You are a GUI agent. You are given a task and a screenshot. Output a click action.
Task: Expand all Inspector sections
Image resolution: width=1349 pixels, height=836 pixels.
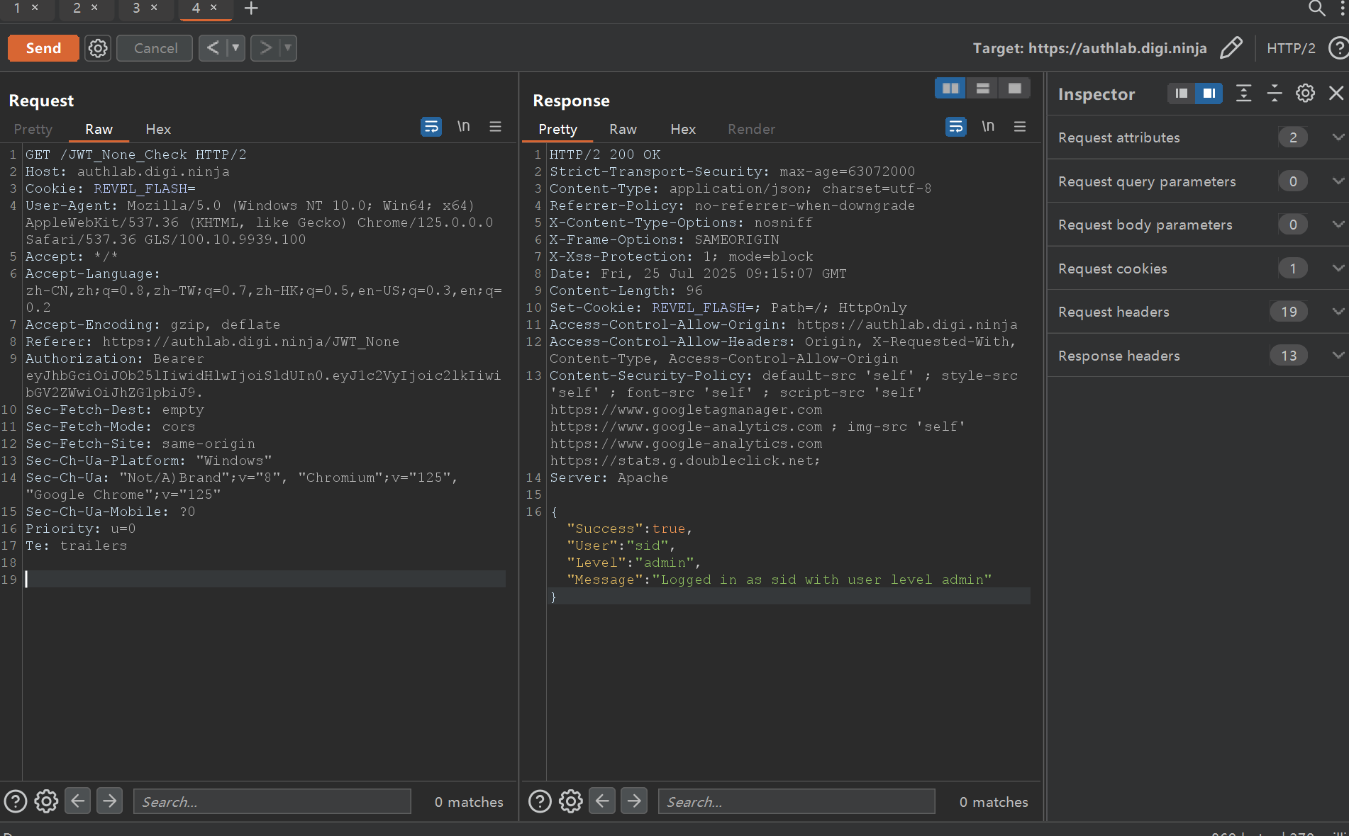1243,94
